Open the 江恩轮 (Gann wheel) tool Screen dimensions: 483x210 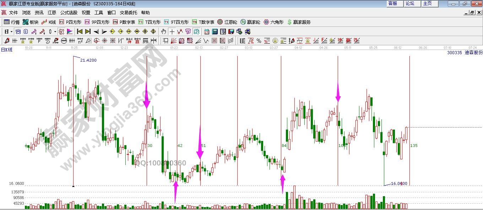227,22
